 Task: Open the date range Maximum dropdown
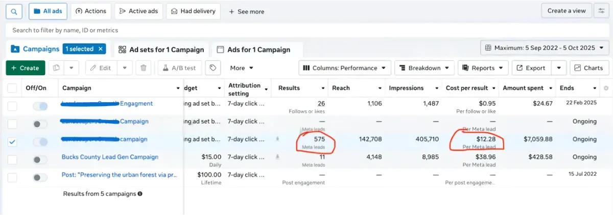click(x=545, y=48)
